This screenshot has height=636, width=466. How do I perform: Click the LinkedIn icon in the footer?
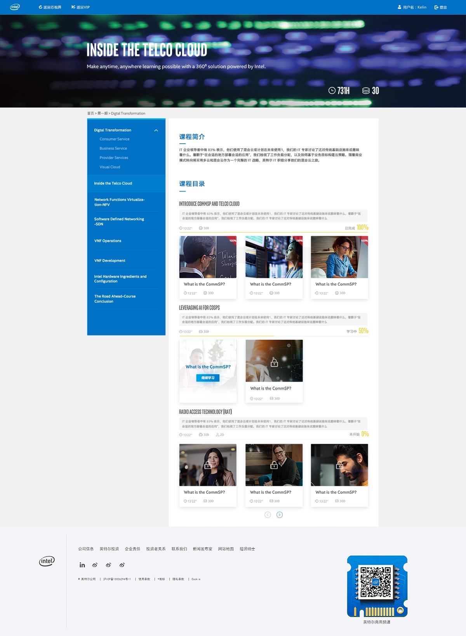(x=82, y=565)
